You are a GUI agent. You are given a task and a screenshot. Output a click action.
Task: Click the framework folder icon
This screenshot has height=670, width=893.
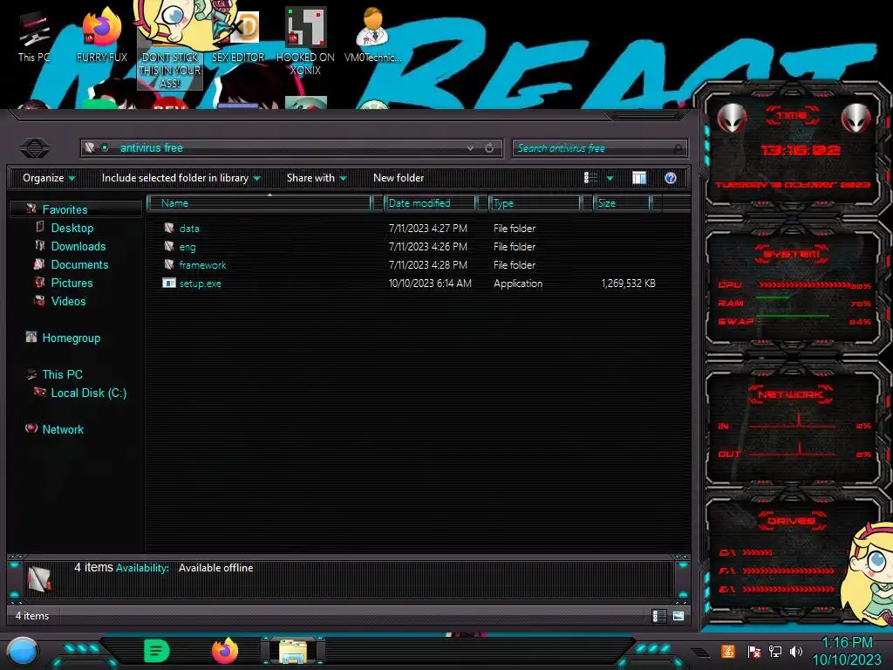click(169, 264)
